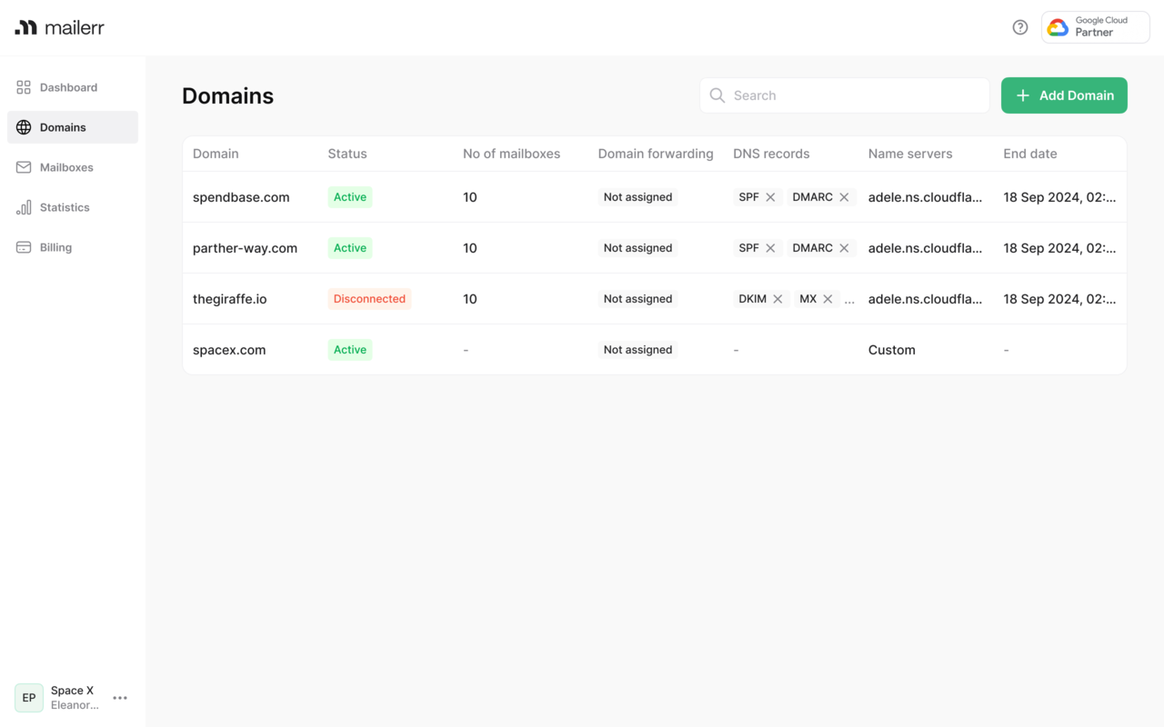Remove MX record for thegiraffe.io

pyautogui.click(x=828, y=299)
